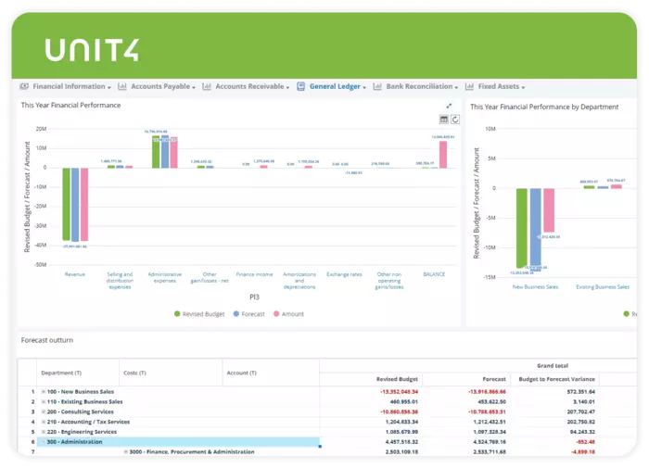Click the pink BALANCE Amount bar
649x468 pixels.
click(x=443, y=154)
